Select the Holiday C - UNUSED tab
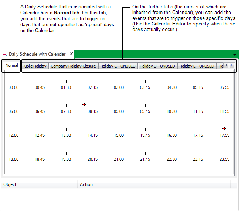 coord(118,66)
